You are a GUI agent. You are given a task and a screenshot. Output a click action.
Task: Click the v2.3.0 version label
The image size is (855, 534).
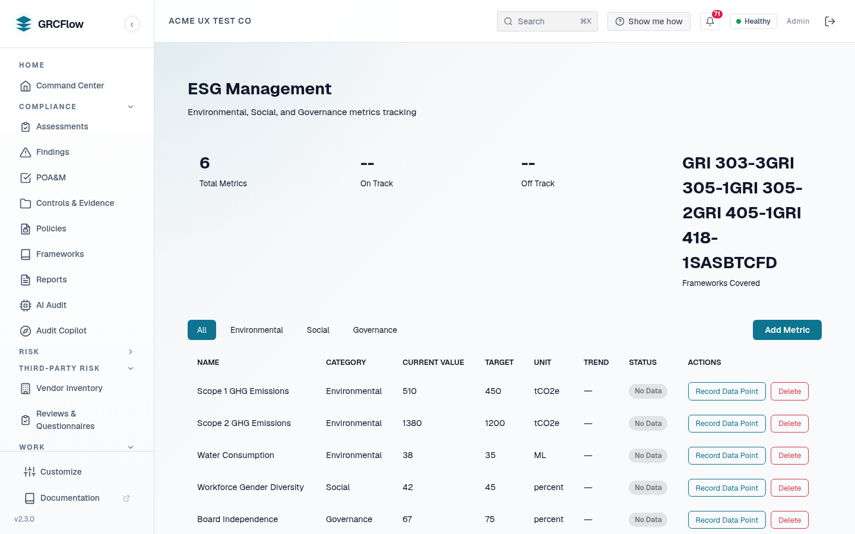pyautogui.click(x=24, y=519)
